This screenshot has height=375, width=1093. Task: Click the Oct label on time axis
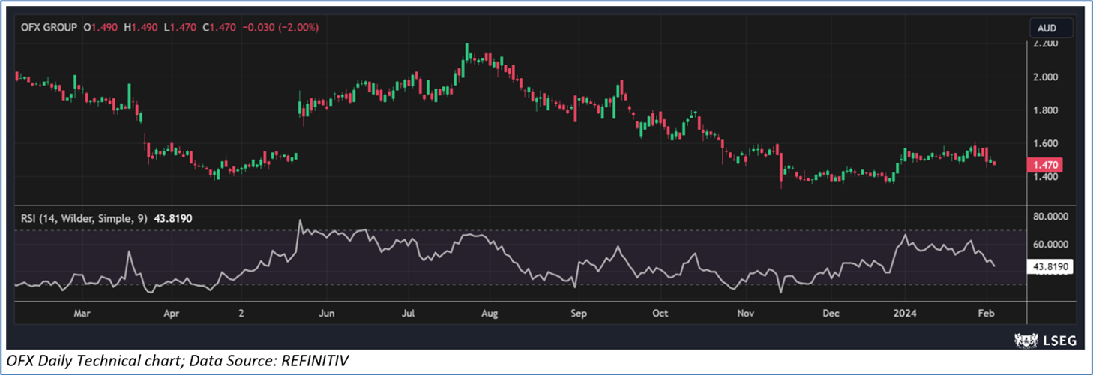click(x=660, y=312)
